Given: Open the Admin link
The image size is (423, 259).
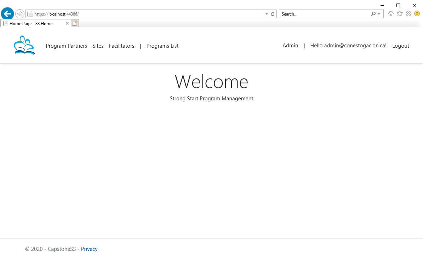Looking at the screenshot, I should coord(290,46).
